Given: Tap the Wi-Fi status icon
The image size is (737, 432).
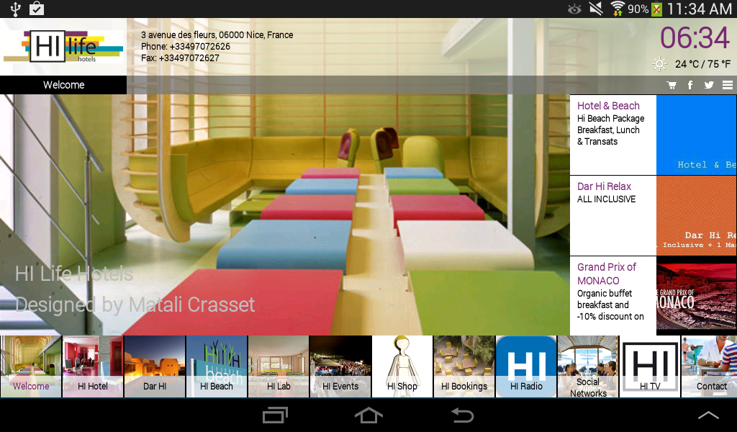Looking at the screenshot, I should 617,9.
